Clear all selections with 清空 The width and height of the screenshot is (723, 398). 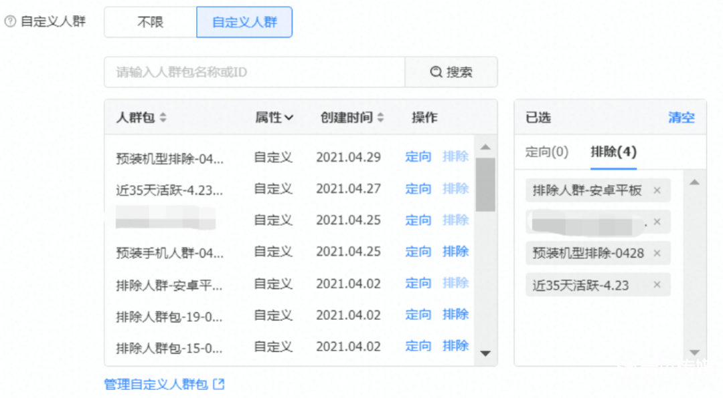coord(681,118)
